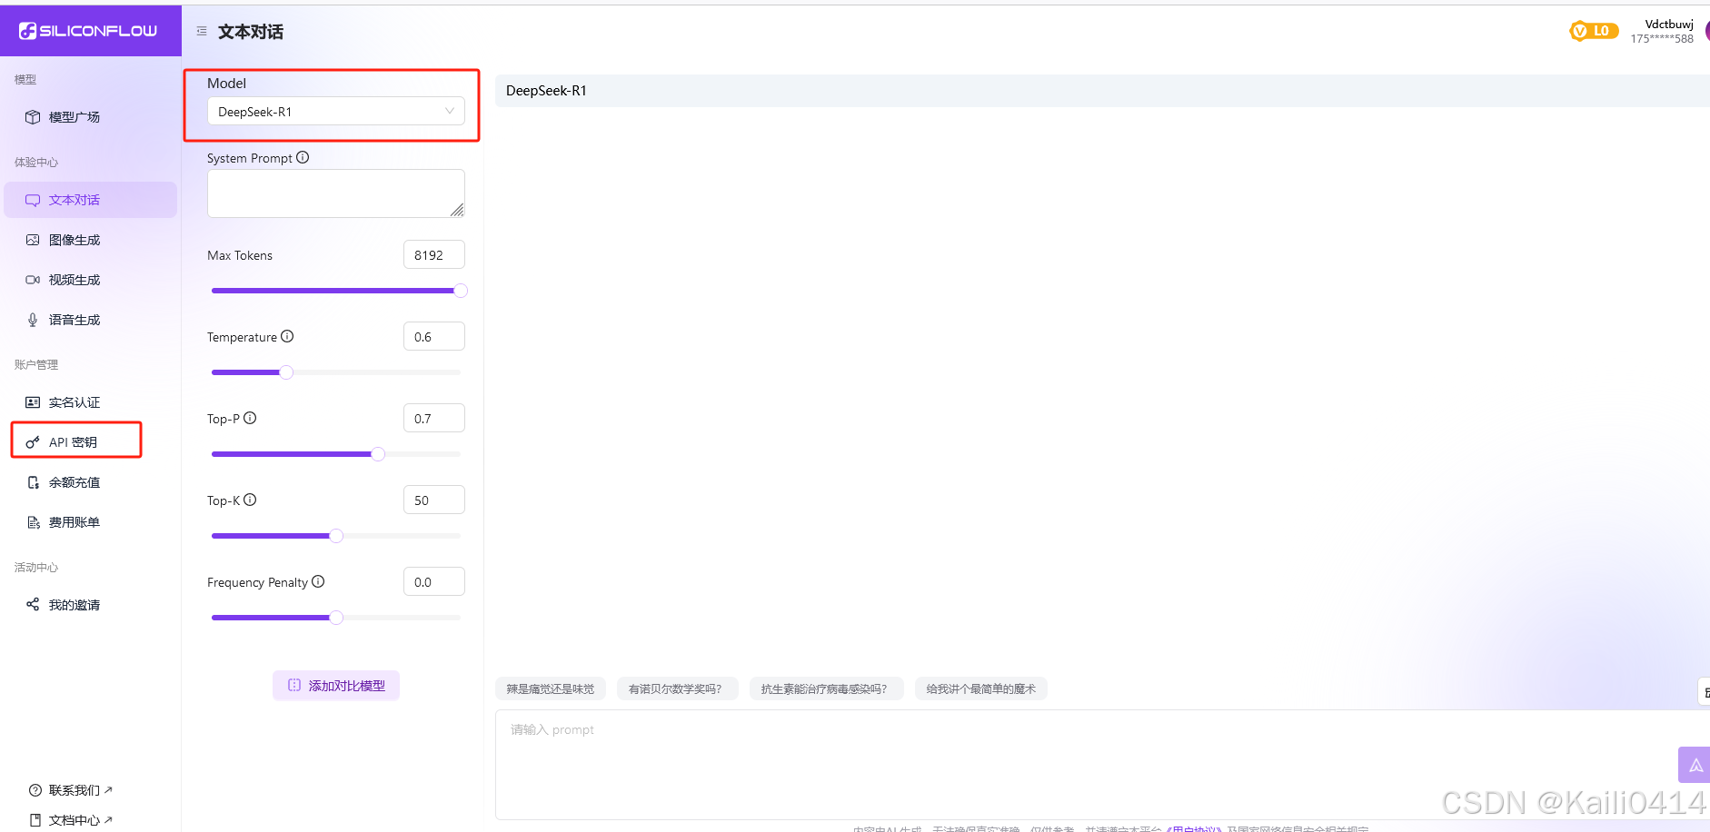Adjust the Temperature slider handle
Image resolution: width=1710 pixels, height=832 pixels.
point(286,372)
